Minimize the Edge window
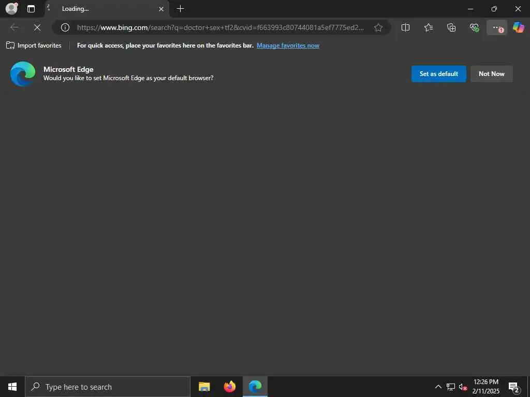The height and width of the screenshot is (397, 530). (x=470, y=9)
